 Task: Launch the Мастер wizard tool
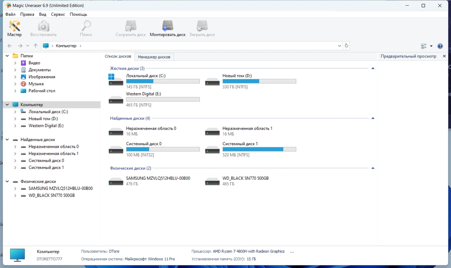pos(15,29)
